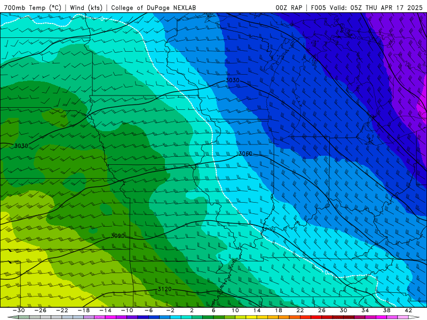The width and height of the screenshot is (427, 320).
Task: Click the -22 colorbar tick label
Action: [62, 310]
